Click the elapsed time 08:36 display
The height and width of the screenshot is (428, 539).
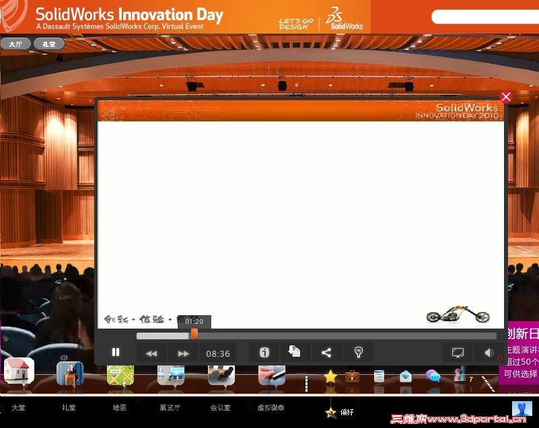click(x=218, y=353)
